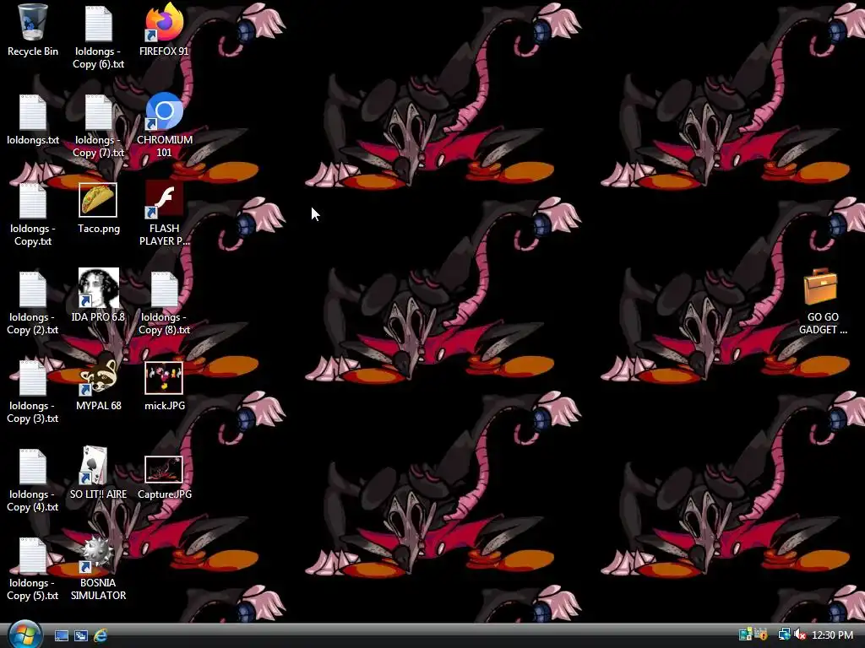The height and width of the screenshot is (648, 865).
Task: Click the FLASH PLAYER shortcut icon
Action: pos(165,200)
